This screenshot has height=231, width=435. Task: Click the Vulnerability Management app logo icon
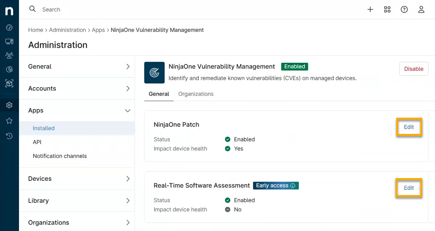(154, 73)
